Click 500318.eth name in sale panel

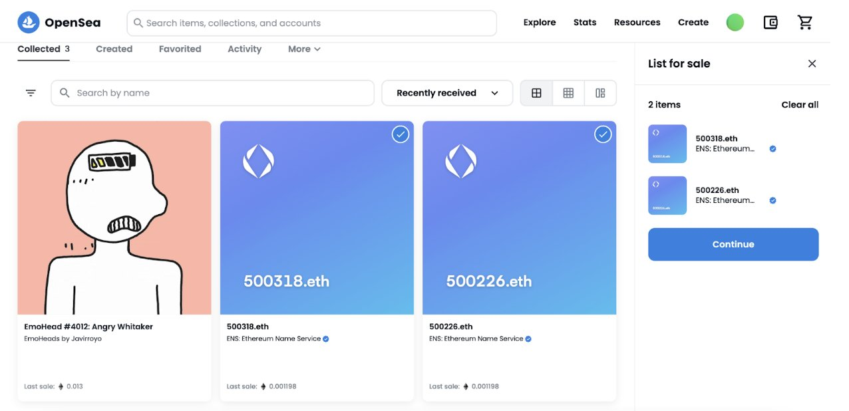(x=717, y=139)
